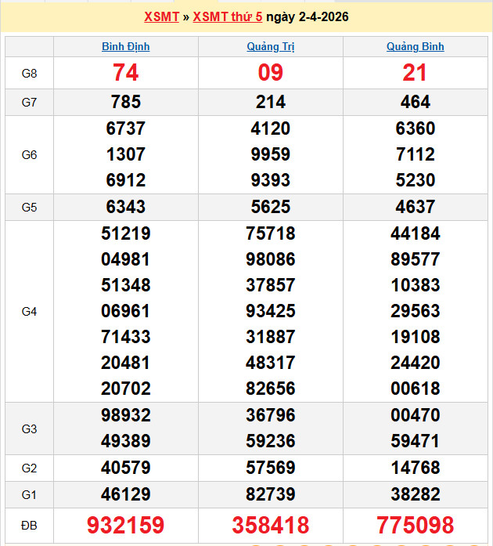Select the G8 result 09

(270, 73)
